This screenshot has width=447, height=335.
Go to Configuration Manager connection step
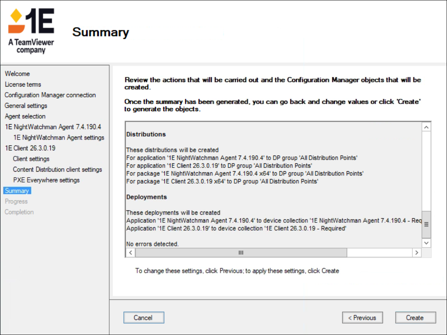tap(50, 95)
